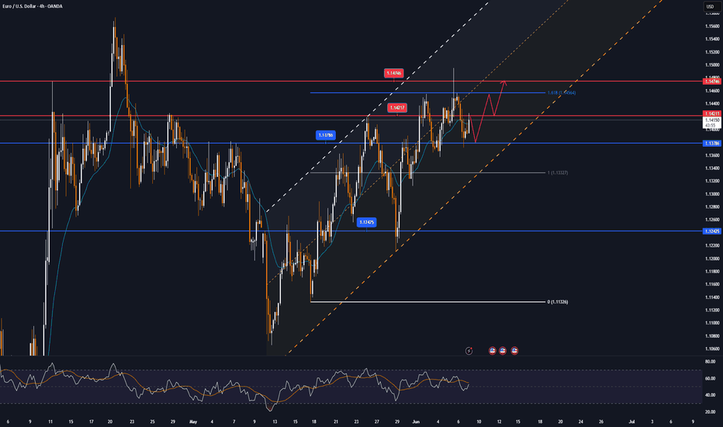Click the red 1.14217 callout box
723x427 pixels.
397,108
